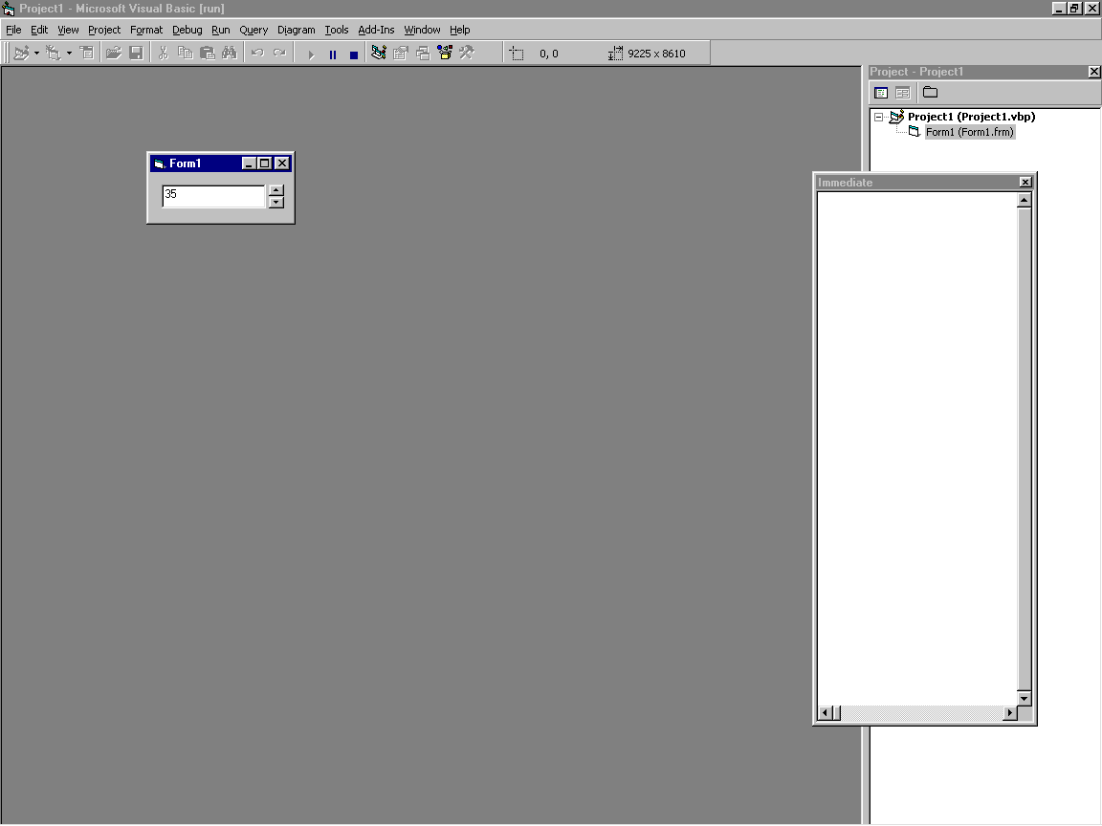This screenshot has height=826, width=1102.
Task: Restore down the Visual Basic main window
Action: [1074, 9]
